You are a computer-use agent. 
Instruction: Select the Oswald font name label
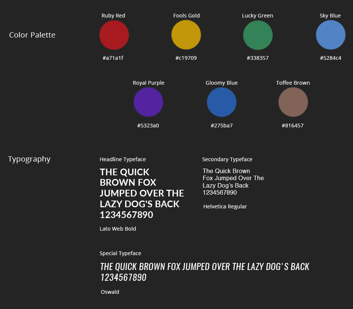pos(110,292)
